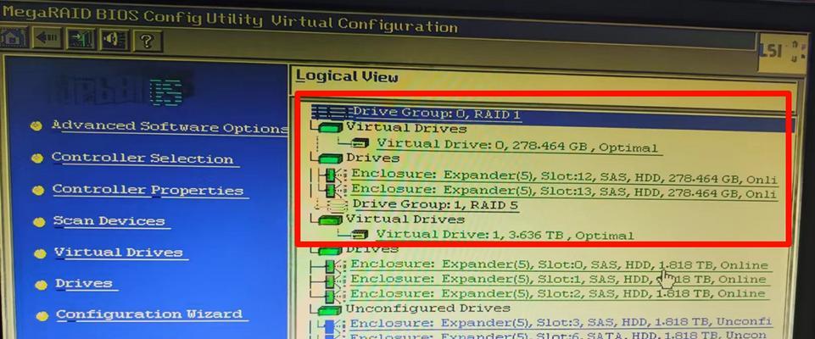Select Unconfigured Drives node
This screenshot has width=815, height=339.
click(x=427, y=308)
